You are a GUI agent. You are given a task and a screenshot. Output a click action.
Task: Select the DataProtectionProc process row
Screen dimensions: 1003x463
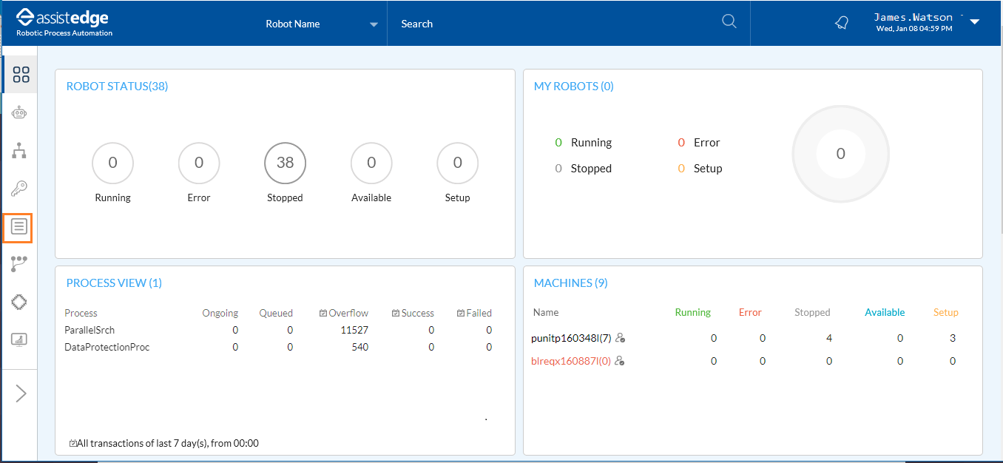pyautogui.click(x=278, y=347)
